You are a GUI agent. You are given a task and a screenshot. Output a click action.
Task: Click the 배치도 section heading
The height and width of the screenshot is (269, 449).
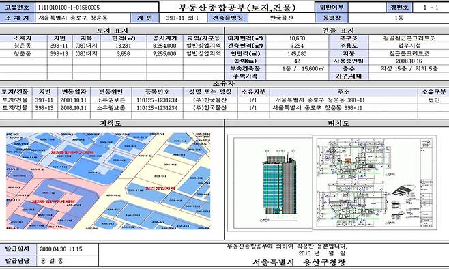(x=338, y=123)
